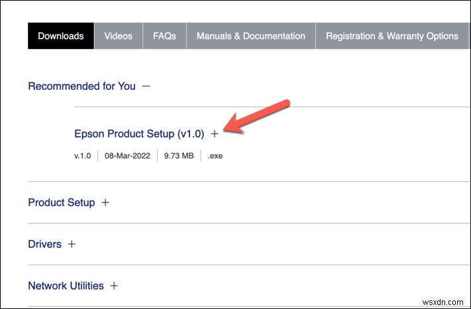Expand Network Utilities plus icon
Viewport: 471px width, 309px height.
(x=114, y=286)
